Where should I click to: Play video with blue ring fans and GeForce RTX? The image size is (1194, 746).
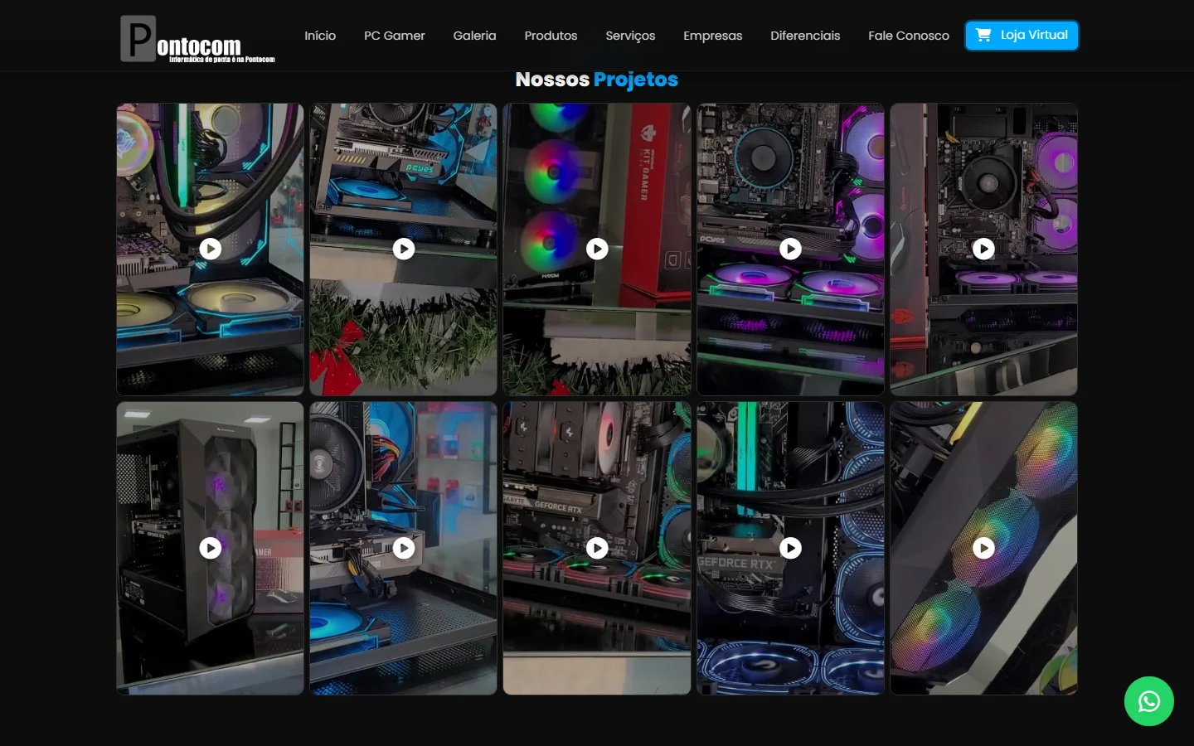[x=791, y=548]
